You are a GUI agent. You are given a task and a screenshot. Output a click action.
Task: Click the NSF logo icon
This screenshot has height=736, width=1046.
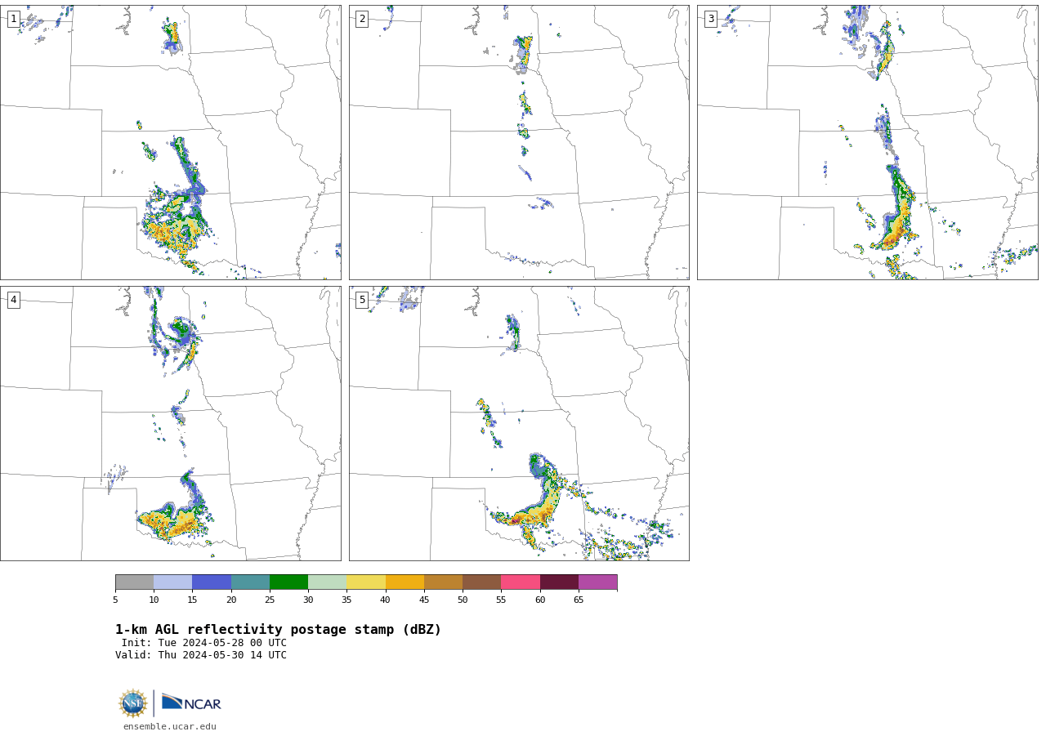pos(133,703)
